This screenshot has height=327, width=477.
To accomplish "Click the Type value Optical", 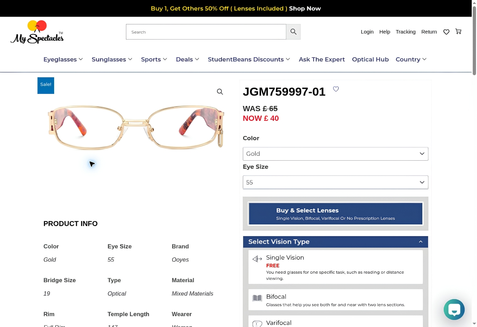I will [117, 293].
